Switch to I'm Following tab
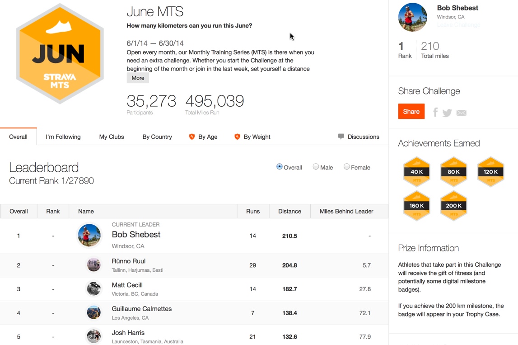Screen dimensions: 518x345 point(63,137)
